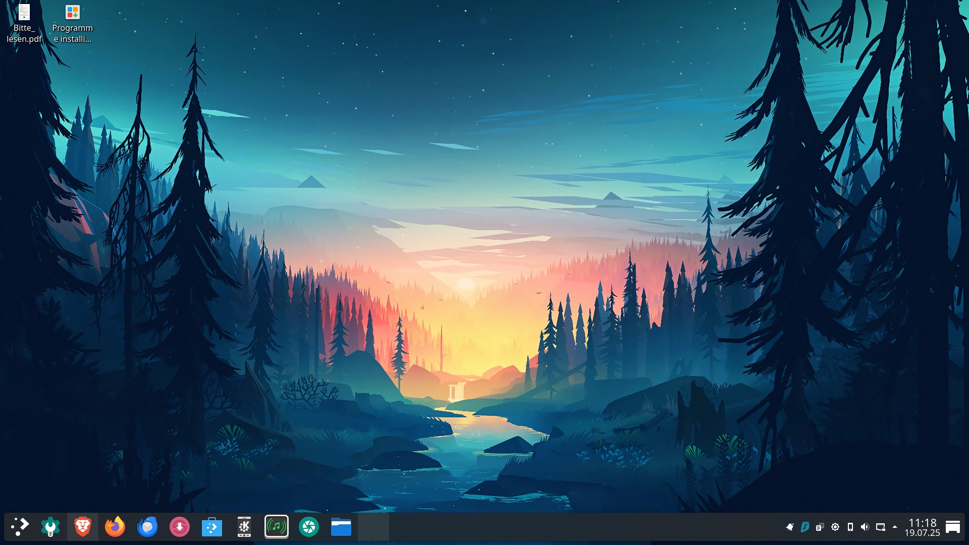969x545 pixels.
Task: Launch the camera shutter screenshot app
Action: [x=309, y=527]
